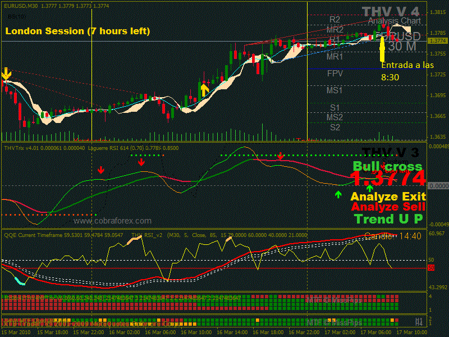Click the green up arrow above 'Analyze Exit'

(369, 188)
